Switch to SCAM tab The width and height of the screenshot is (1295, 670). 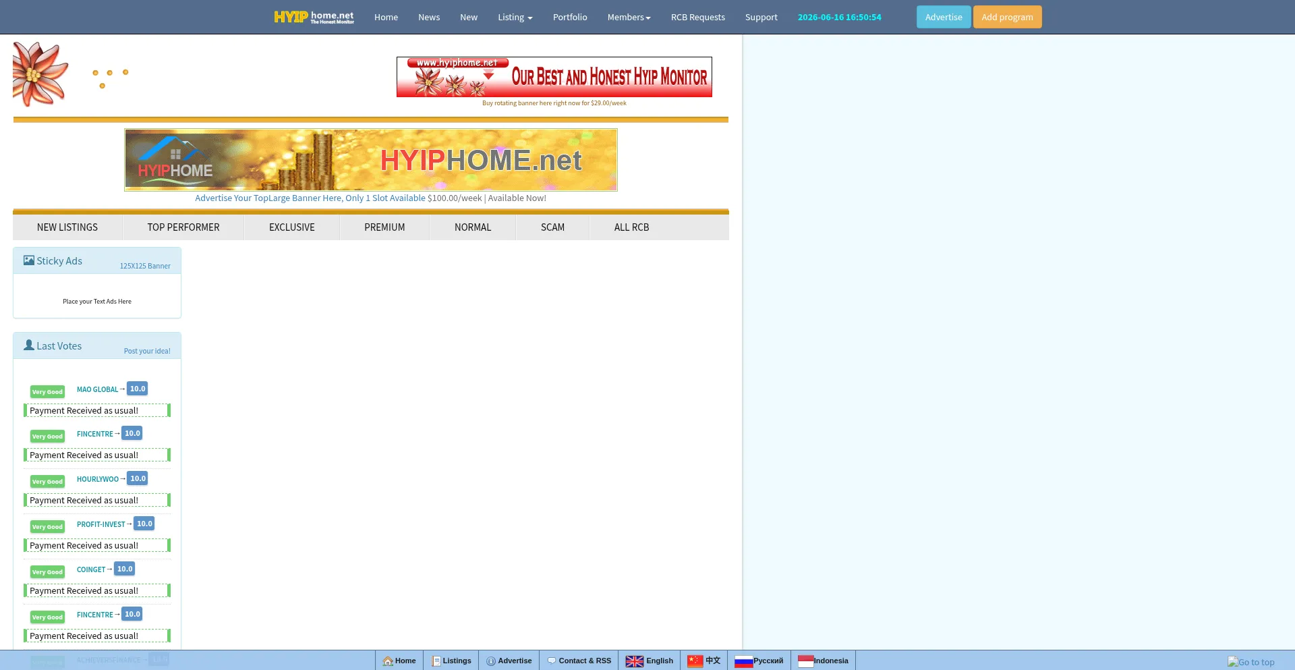552,227
